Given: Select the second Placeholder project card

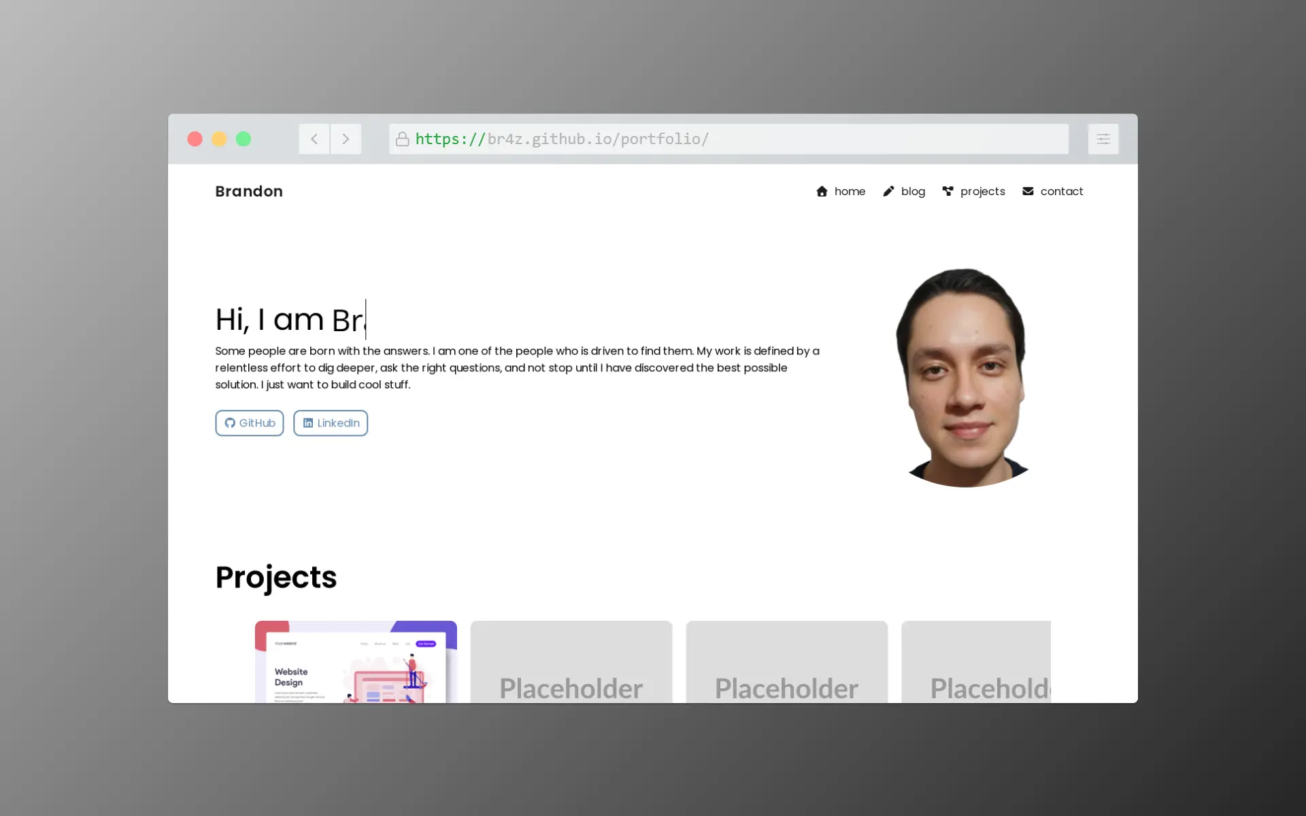Looking at the screenshot, I should (x=786, y=663).
